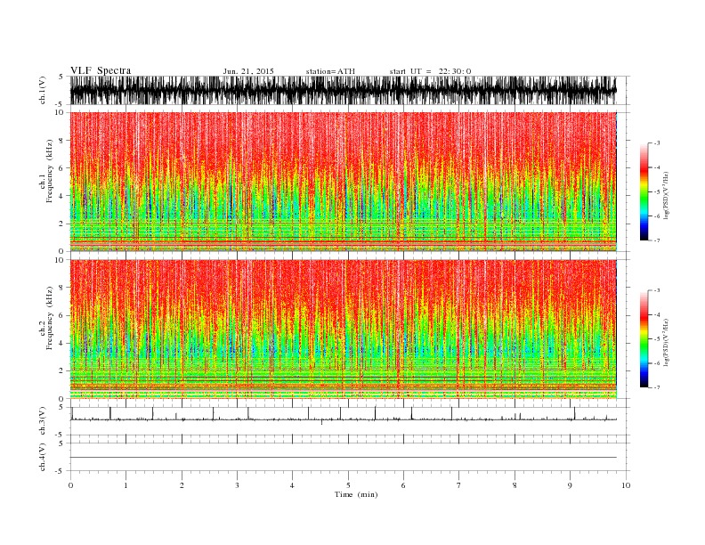Click the "ch.1(V)" waveform axis label

pyautogui.click(x=43, y=90)
